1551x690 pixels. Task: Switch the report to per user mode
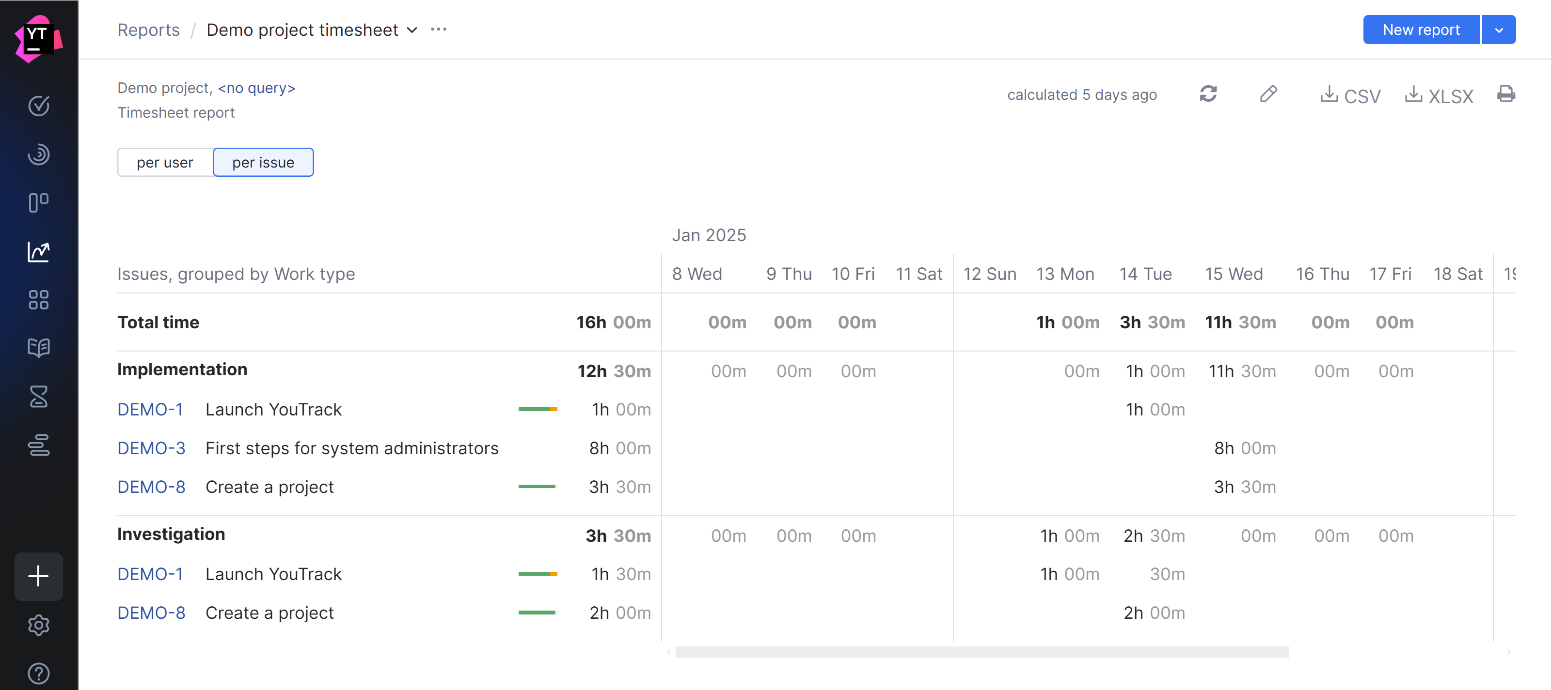click(x=165, y=162)
